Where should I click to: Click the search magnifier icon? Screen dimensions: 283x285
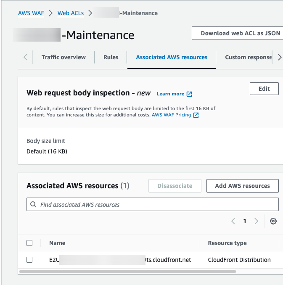[x=33, y=205]
